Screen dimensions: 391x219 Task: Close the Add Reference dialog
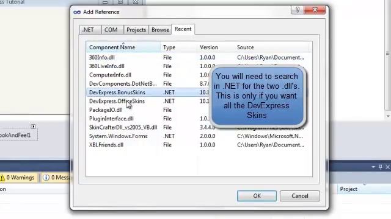click(x=315, y=10)
